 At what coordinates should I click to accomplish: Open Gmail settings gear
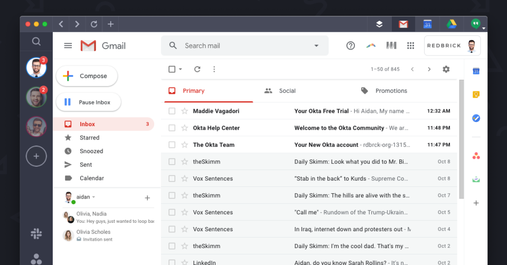click(446, 69)
